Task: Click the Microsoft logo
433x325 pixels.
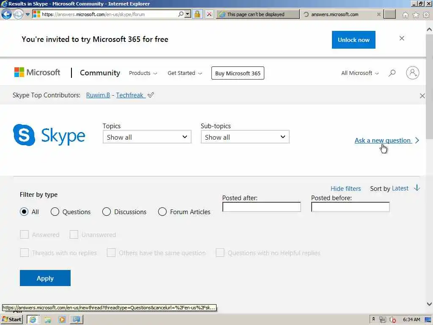Action: [x=37, y=72]
